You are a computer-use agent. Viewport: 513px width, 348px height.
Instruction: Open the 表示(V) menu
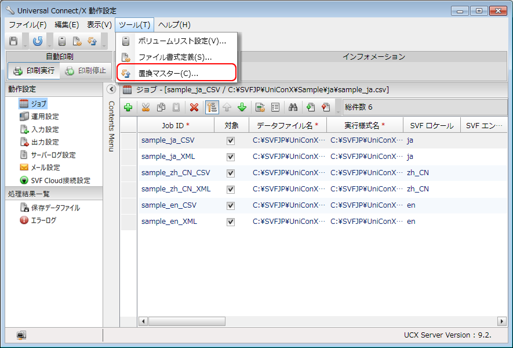[x=100, y=25]
